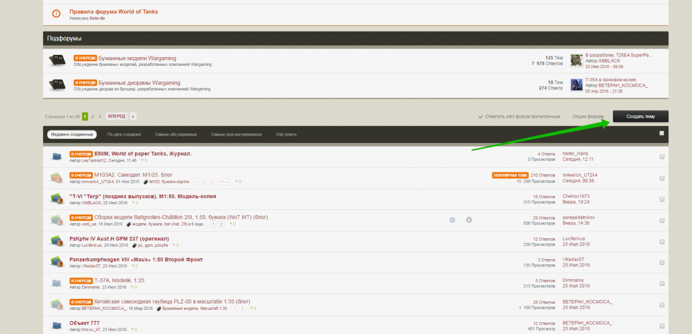This screenshot has height=334, width=692.
Task: Switch to the По дате создания tab
Action: [x=124, y=134]
